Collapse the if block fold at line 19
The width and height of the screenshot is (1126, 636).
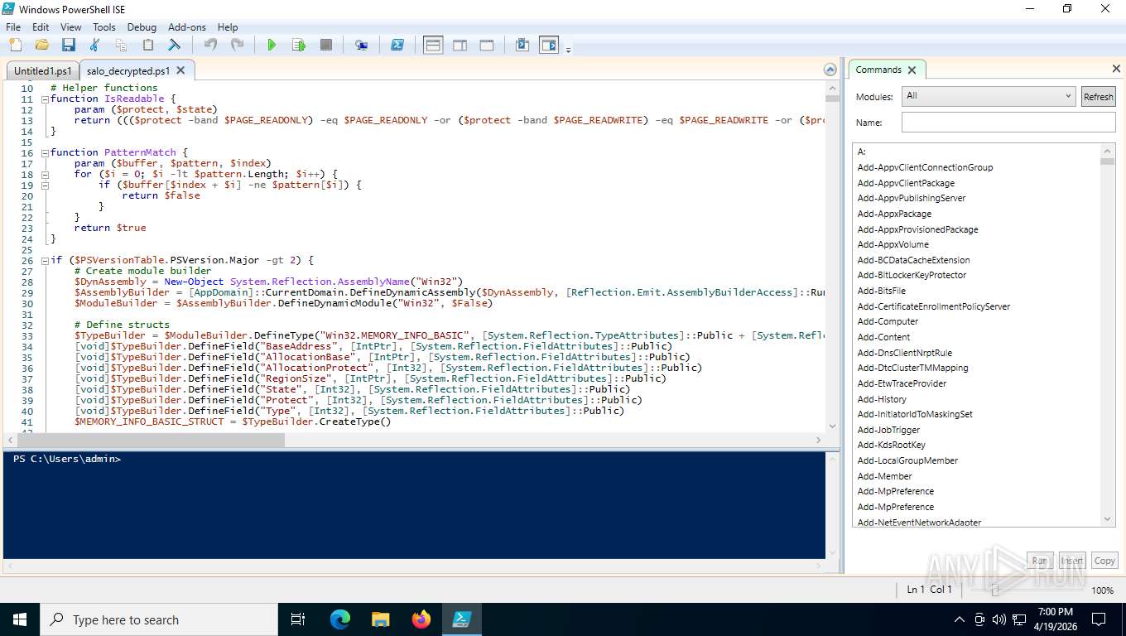[45, 185]
